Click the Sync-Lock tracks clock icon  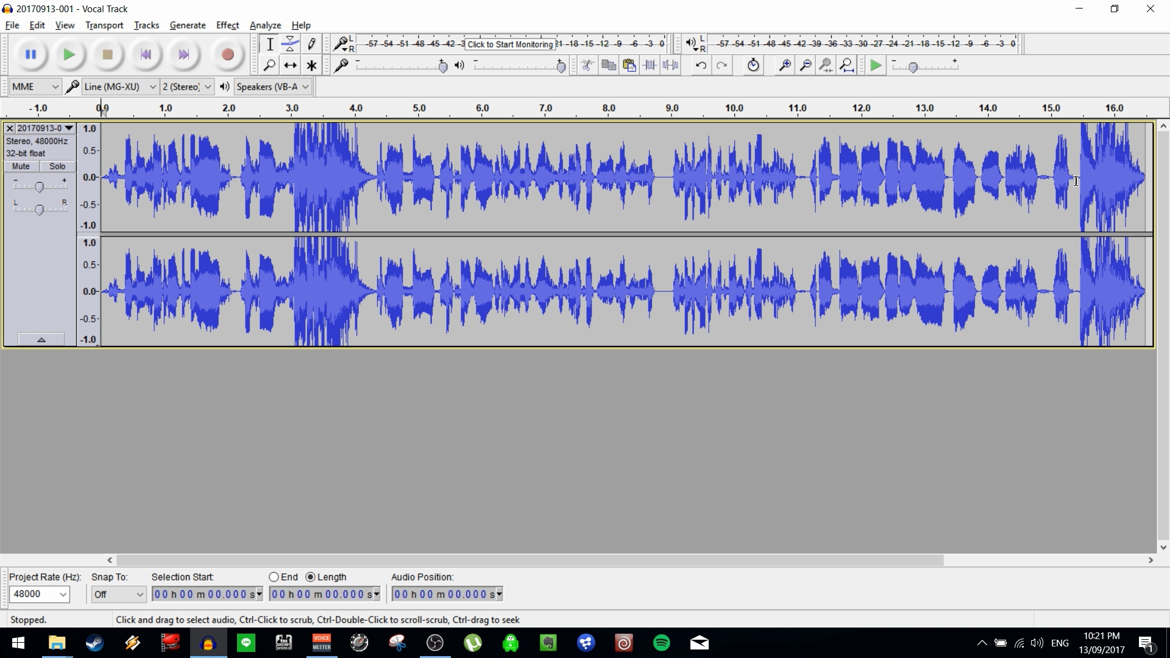click(x=753, y=65)
